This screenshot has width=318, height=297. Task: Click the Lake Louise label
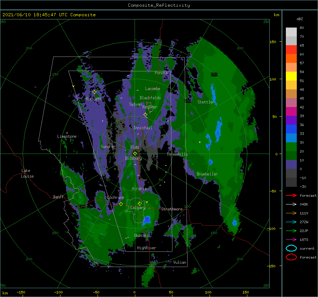[x=27, y=173]
